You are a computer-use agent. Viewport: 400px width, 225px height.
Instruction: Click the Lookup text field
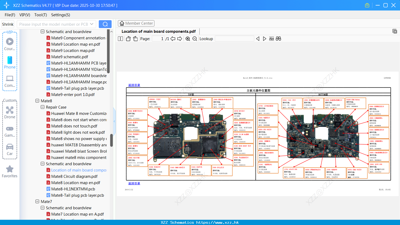click(235, 39)
